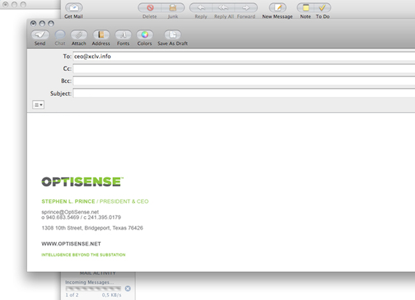Screen dimensions: 415x300
Task: Reply All in main Mail window
Action: tap(223, 8)
